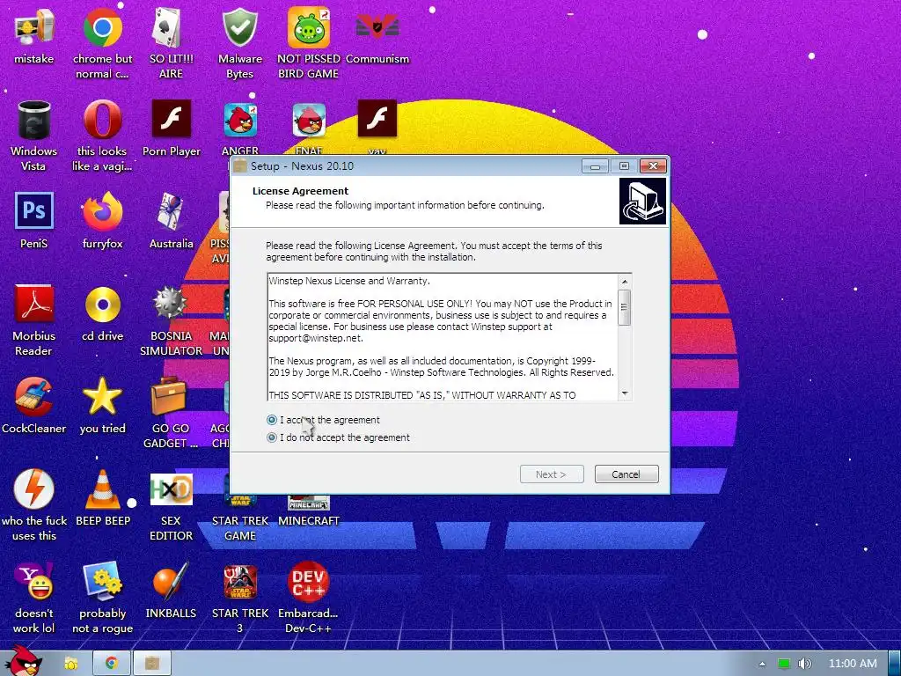Open the Yahoo 'doesn't work lol' icon
The width and height of the screenshot is (901, 676).
[34, 598]
